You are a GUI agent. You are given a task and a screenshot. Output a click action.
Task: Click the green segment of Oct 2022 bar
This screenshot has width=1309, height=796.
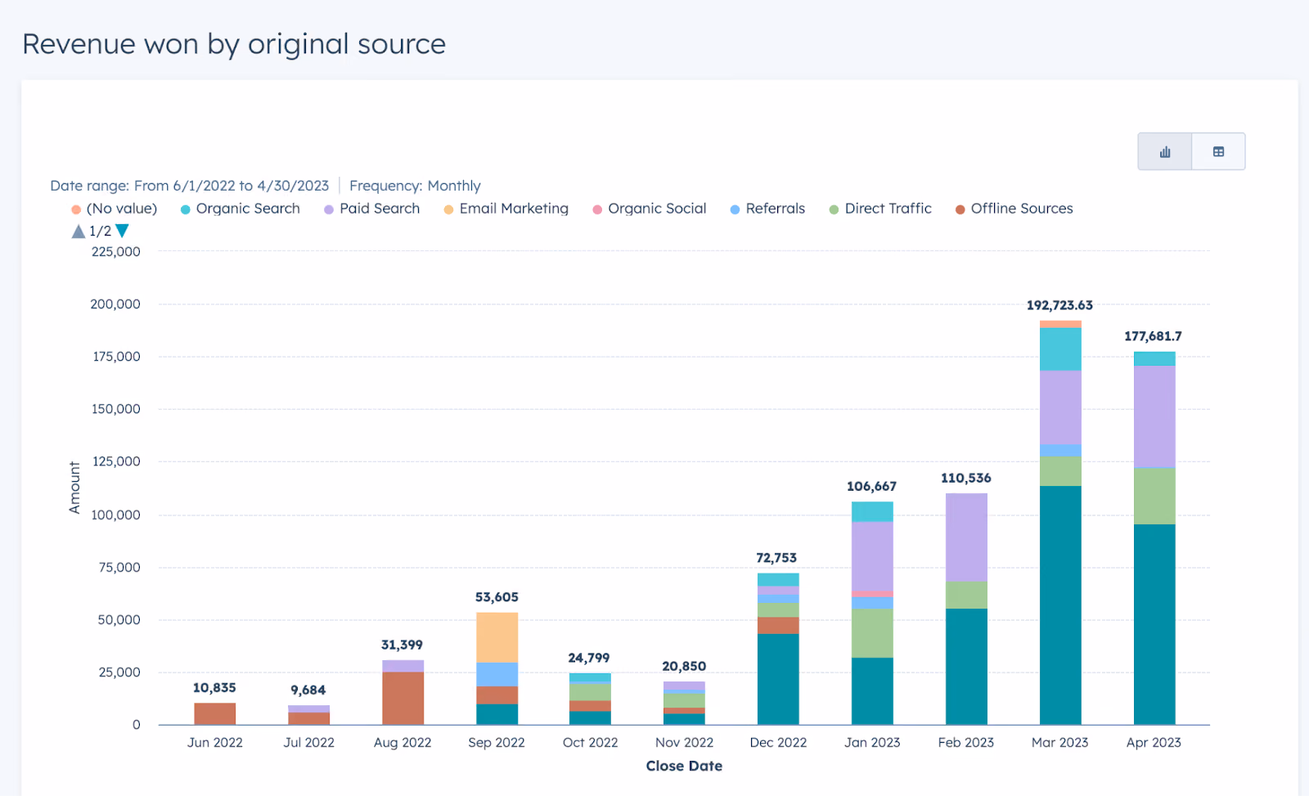pyautogui.click(x=590, y=692)
